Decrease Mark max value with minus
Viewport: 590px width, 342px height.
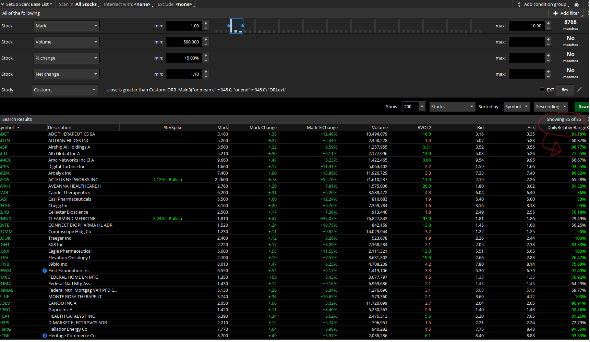[x=548, y=28]
